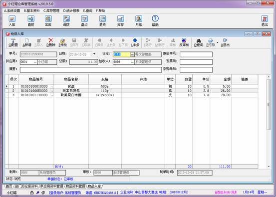Image resolution: width=276 pixels, height=197 pixels.
Task: Click the A新增 new document button
Action: point(27,42)
